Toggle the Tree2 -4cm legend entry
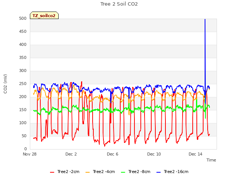 [x=100, y=172]
